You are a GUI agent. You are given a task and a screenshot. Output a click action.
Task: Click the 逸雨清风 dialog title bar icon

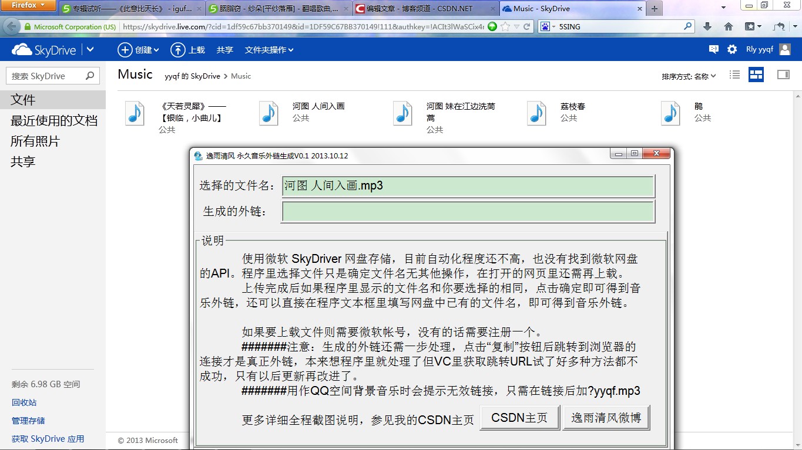[199, 155]
